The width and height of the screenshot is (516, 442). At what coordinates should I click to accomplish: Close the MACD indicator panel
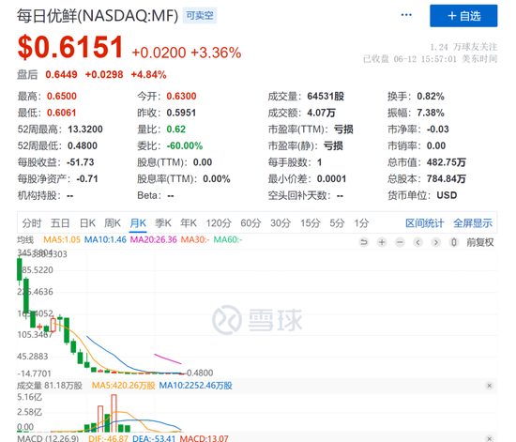point(490,438)
